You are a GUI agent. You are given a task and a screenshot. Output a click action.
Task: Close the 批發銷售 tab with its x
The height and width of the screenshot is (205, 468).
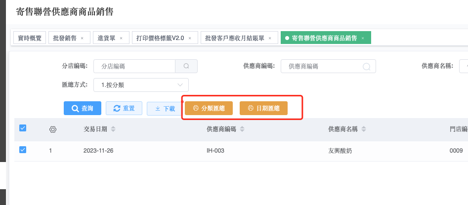click(82, 38)
